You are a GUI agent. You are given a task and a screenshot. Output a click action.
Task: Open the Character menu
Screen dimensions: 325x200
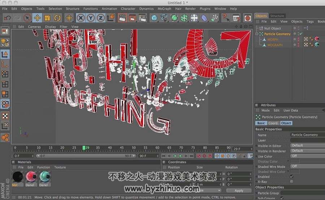[128, 9]
